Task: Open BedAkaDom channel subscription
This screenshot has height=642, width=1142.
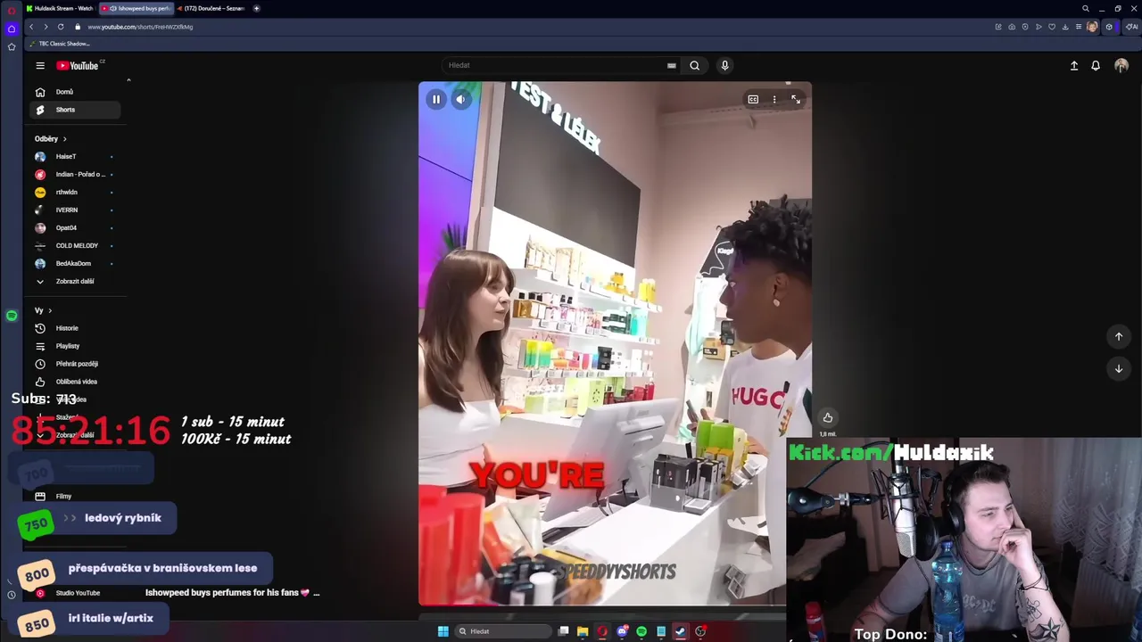Action: tap(75, 264)
